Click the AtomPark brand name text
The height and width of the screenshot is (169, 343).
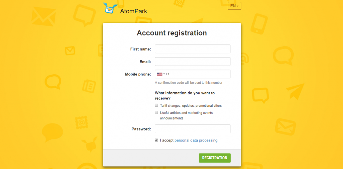pos(134,11)
